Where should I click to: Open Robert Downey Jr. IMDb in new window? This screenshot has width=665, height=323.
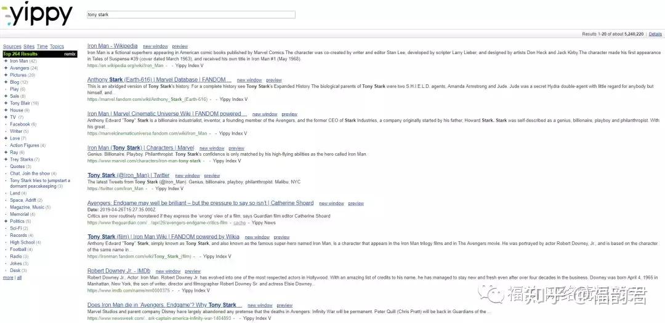(168, 271)
